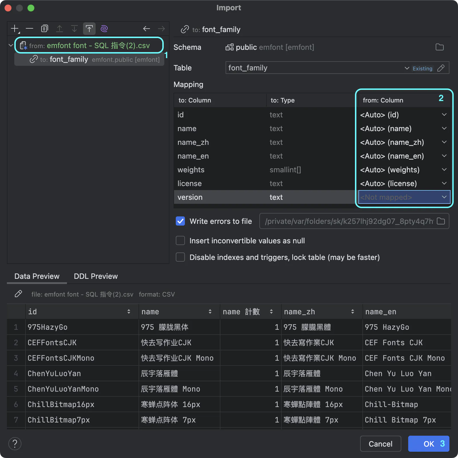Enable Disable indexes and triggers option
This screenshot has height=458, width=458.
(180, 257)
